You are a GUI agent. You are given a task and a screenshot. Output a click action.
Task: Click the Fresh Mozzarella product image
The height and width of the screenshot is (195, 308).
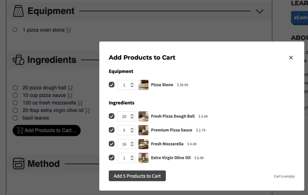pos(143,144)
